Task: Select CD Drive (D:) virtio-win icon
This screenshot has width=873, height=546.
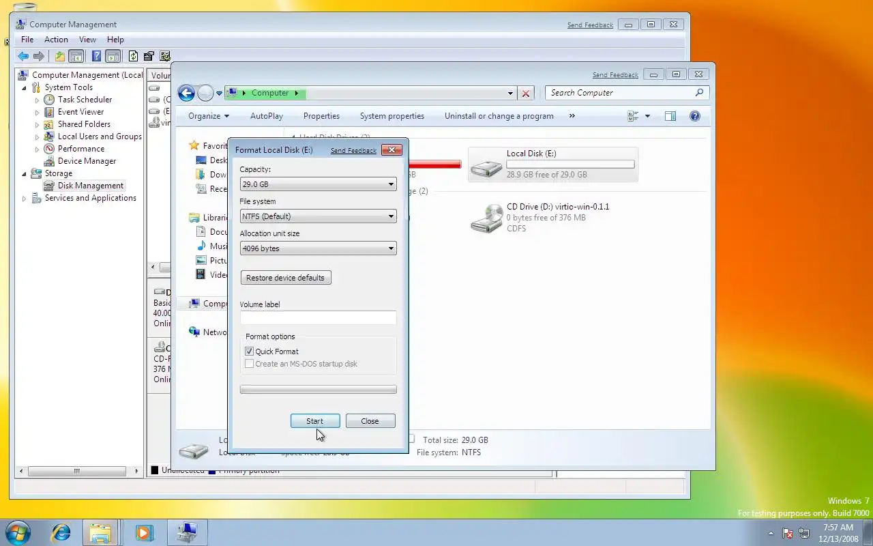Action: pyautogui.click(x=487, y=218)
